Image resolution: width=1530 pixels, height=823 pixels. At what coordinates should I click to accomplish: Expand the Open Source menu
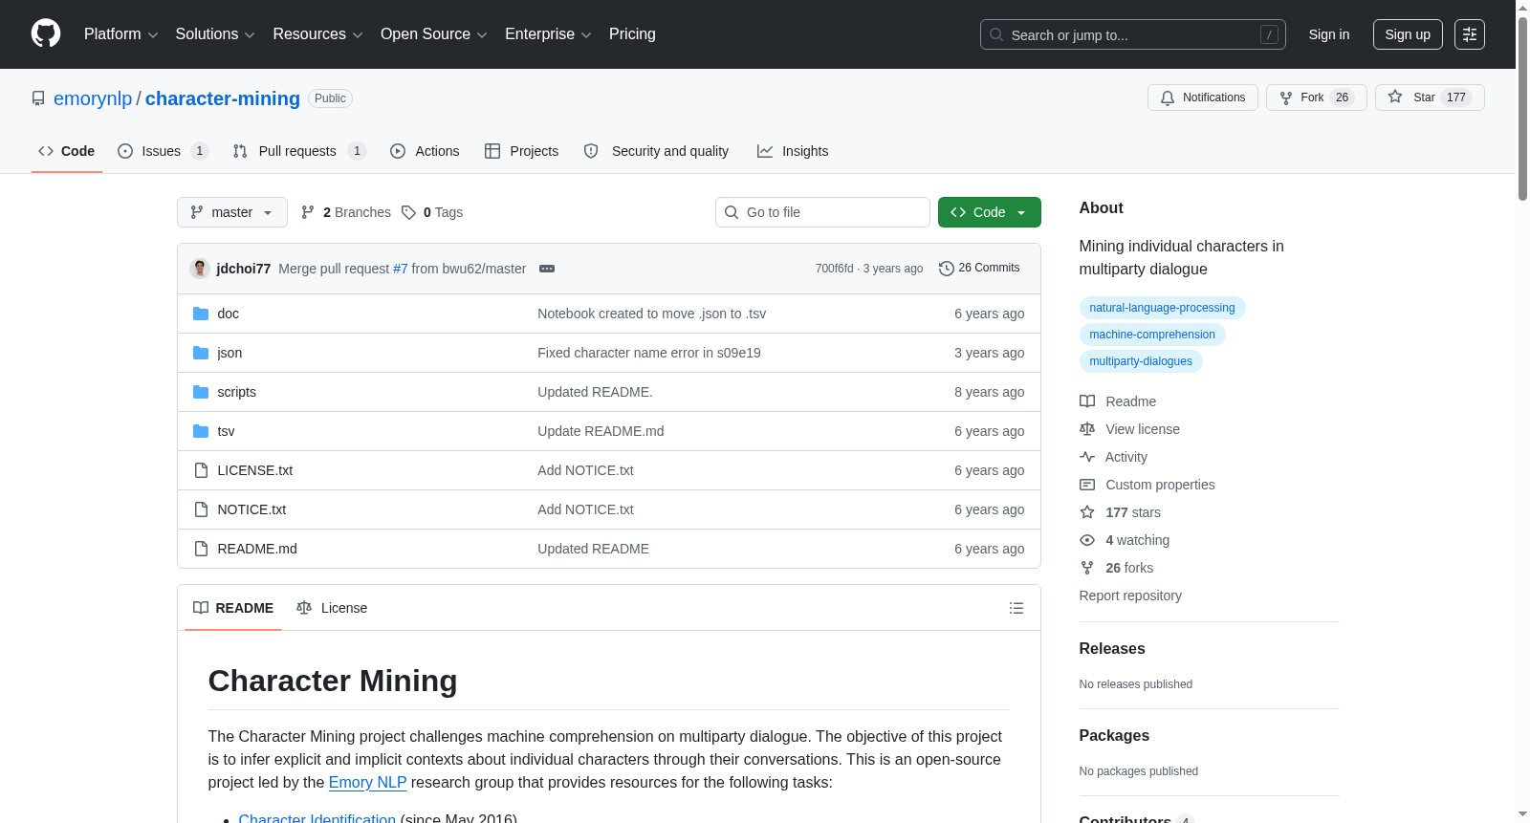(x=434, y=34)
